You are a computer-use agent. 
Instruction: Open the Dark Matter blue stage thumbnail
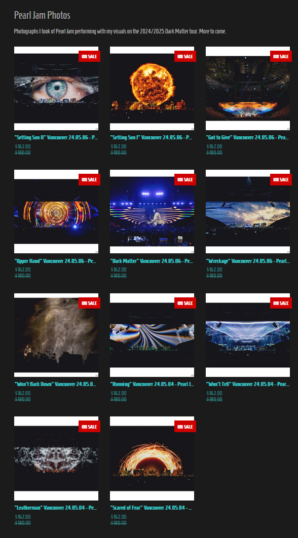(152, 211)
